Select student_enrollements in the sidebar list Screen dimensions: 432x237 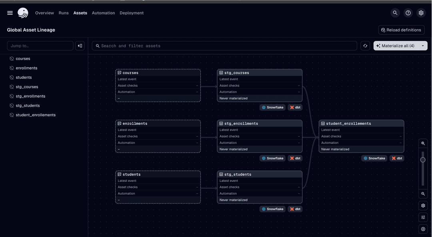pyautogui.click(x=35, y=115)
